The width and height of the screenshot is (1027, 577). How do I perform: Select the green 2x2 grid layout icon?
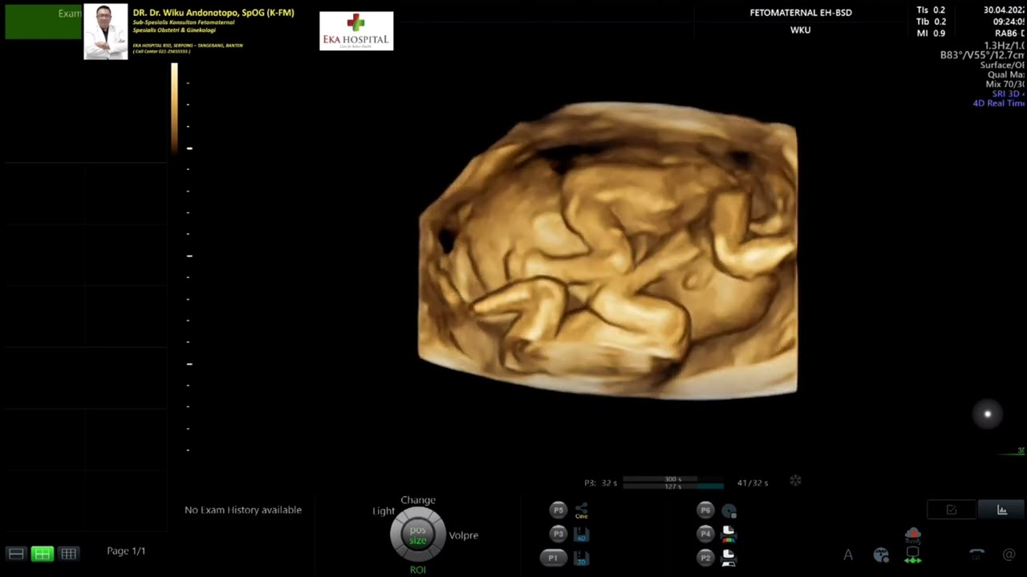[42, 554]
